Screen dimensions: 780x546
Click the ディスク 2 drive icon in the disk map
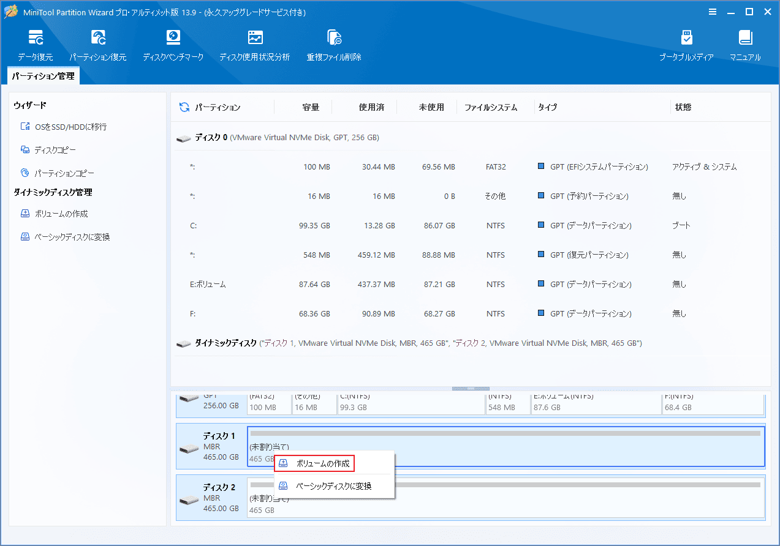tap(189, 500)
